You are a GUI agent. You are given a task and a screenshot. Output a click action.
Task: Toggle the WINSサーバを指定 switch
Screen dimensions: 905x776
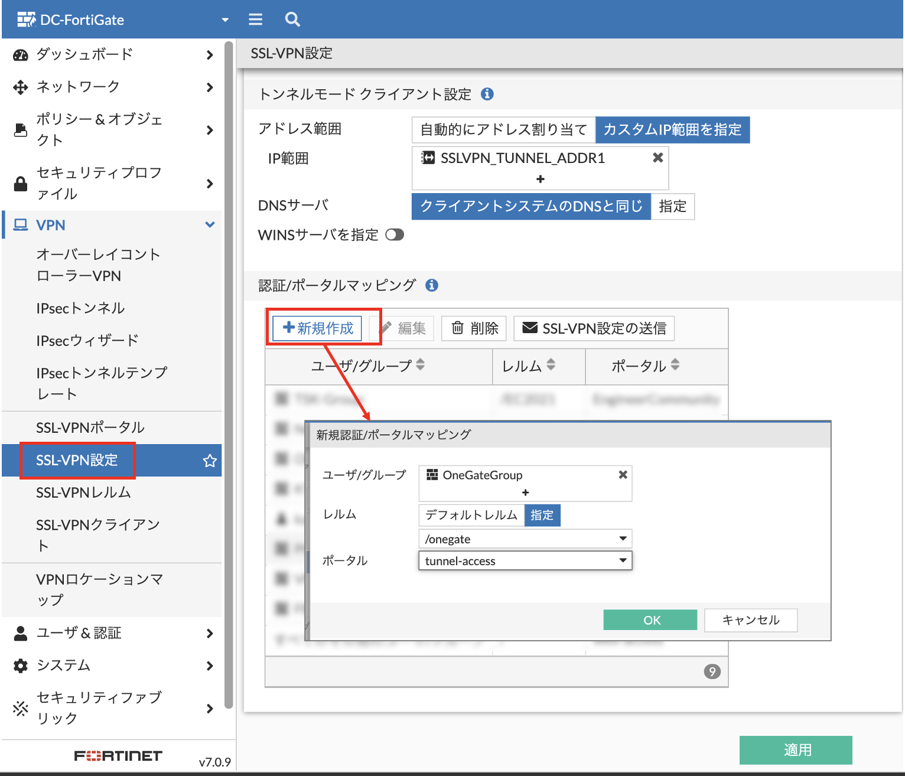395,235
